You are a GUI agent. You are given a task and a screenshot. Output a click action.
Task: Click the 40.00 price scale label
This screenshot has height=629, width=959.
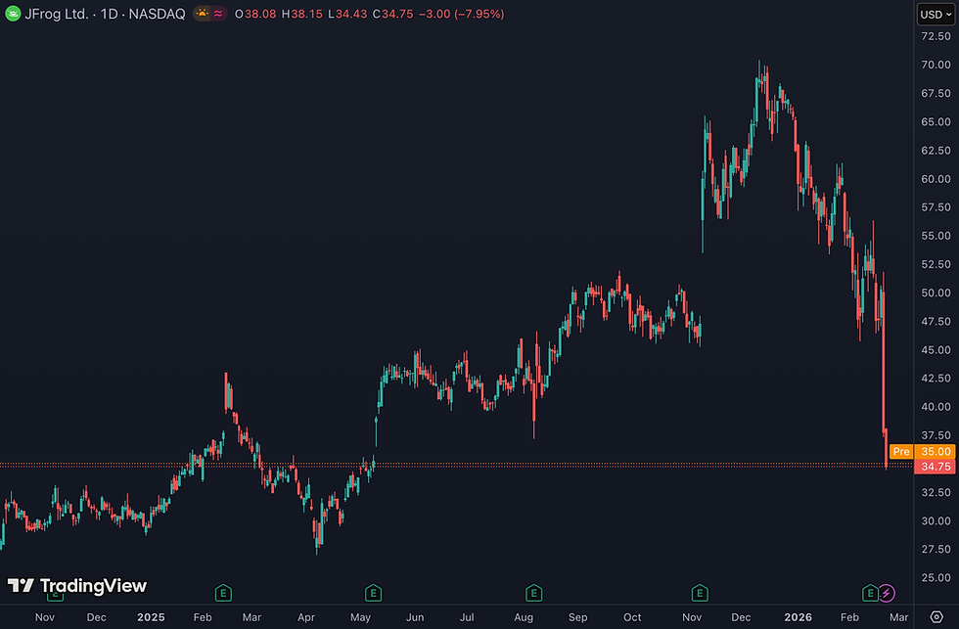pos(936,407)
